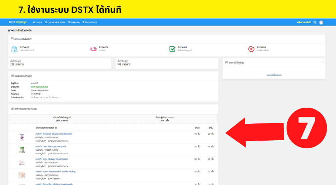336x185 pixels.
Task: Click the DSTX Challenge logo
Action: tap(18, 22)
